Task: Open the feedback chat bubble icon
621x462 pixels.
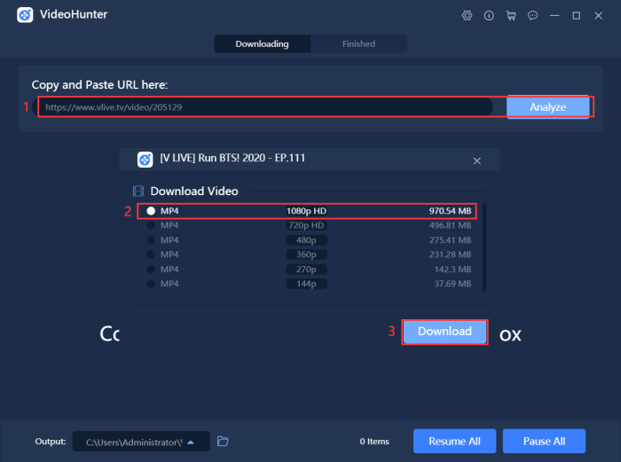Action: pyautogui.click(x=532, y=15)
